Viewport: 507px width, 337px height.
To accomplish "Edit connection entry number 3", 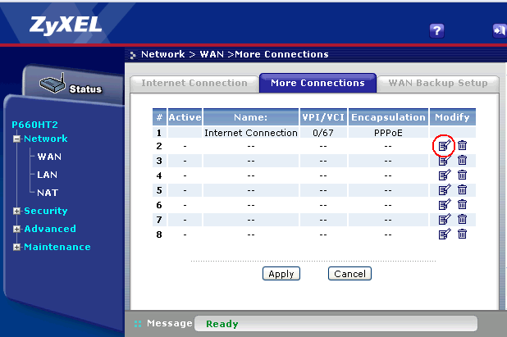I will [x=444, y=161].
